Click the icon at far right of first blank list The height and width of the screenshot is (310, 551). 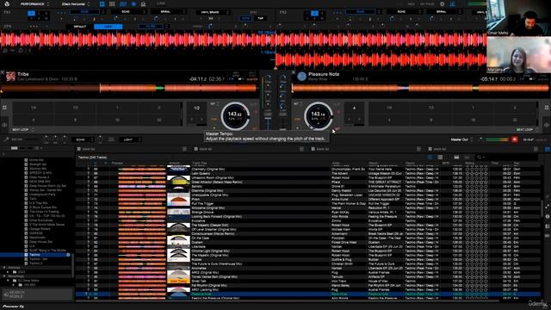coord(184,149)
